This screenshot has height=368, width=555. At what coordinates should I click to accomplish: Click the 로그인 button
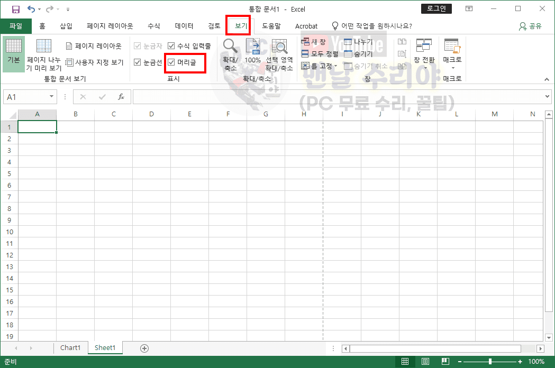point(436,9)
